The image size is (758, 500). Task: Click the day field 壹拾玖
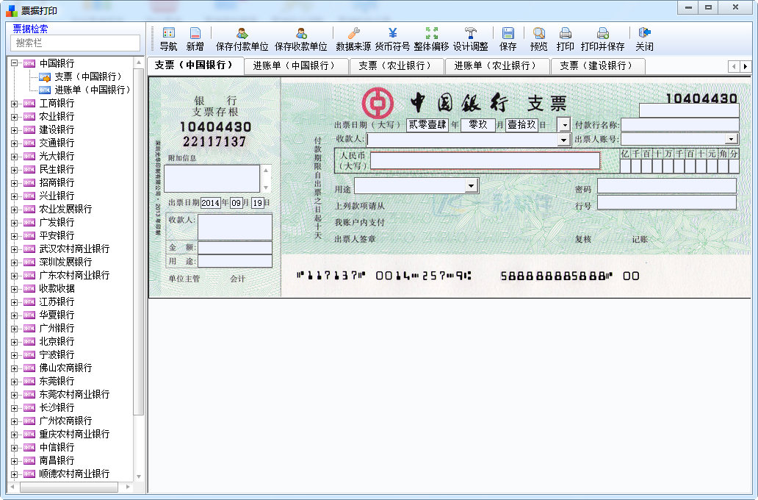click(521, 125)
